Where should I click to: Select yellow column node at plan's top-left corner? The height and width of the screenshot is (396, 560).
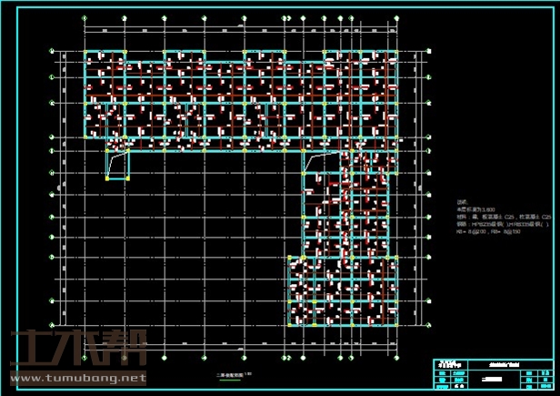[85, 53]
